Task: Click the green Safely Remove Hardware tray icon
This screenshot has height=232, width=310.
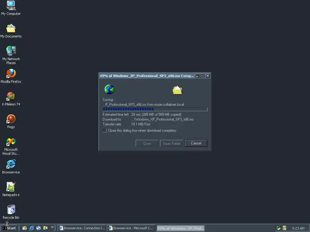Action: (279, 228)
